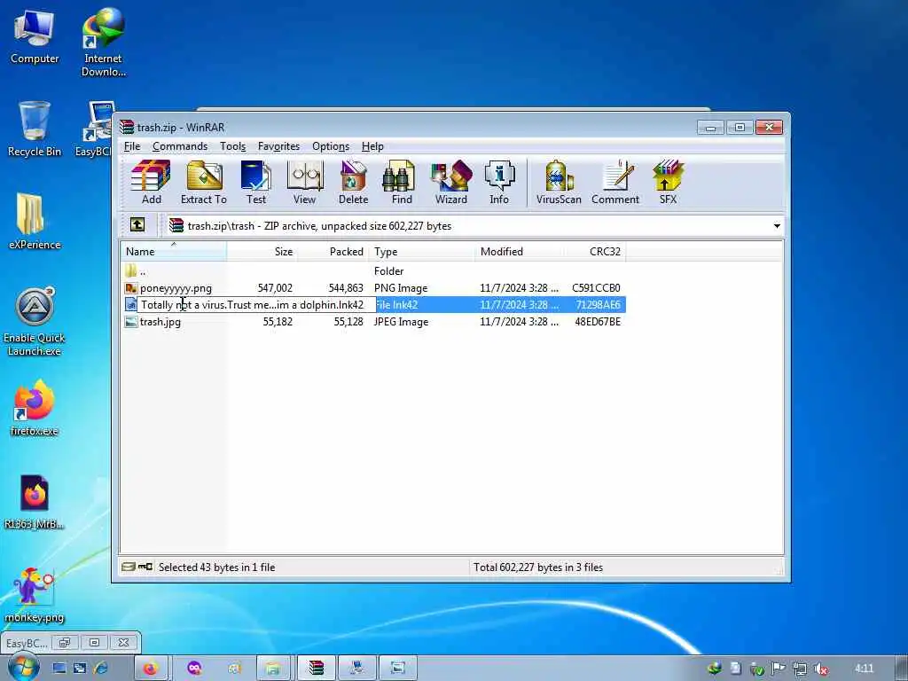
Task: Sort by the Packed column header
Action: [333, 251]
